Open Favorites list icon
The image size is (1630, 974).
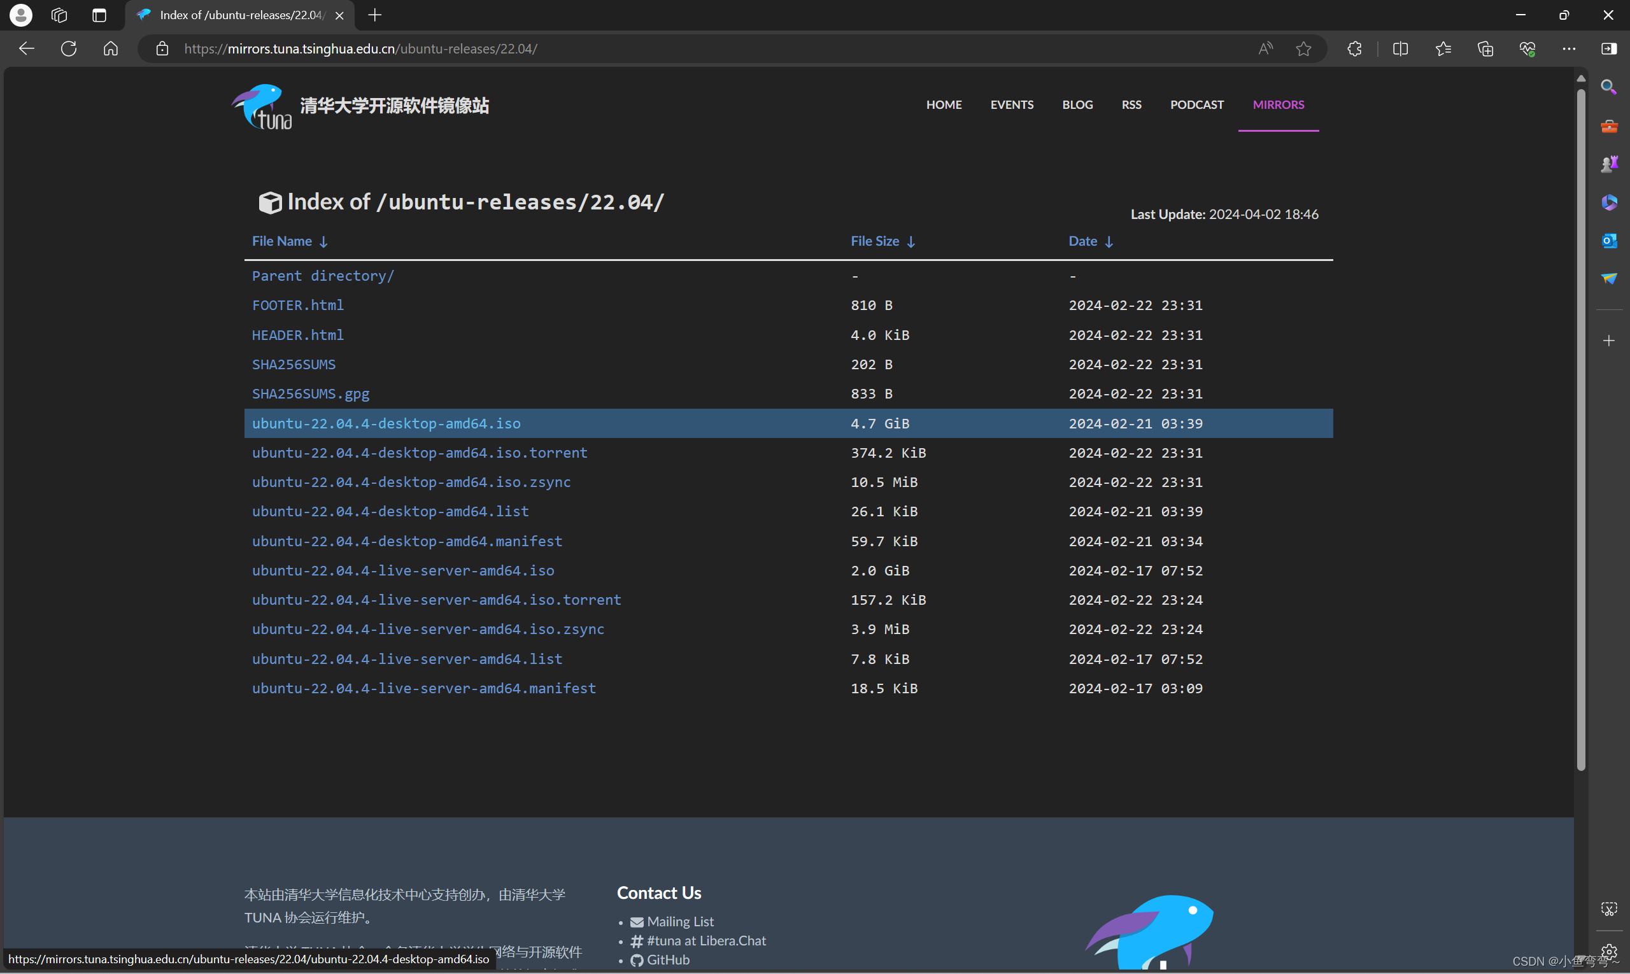1443,48
